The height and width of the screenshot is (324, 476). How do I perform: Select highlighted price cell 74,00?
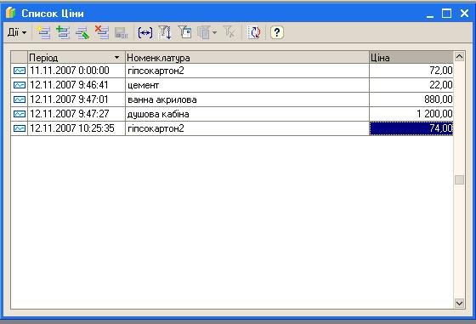point(411,128)
